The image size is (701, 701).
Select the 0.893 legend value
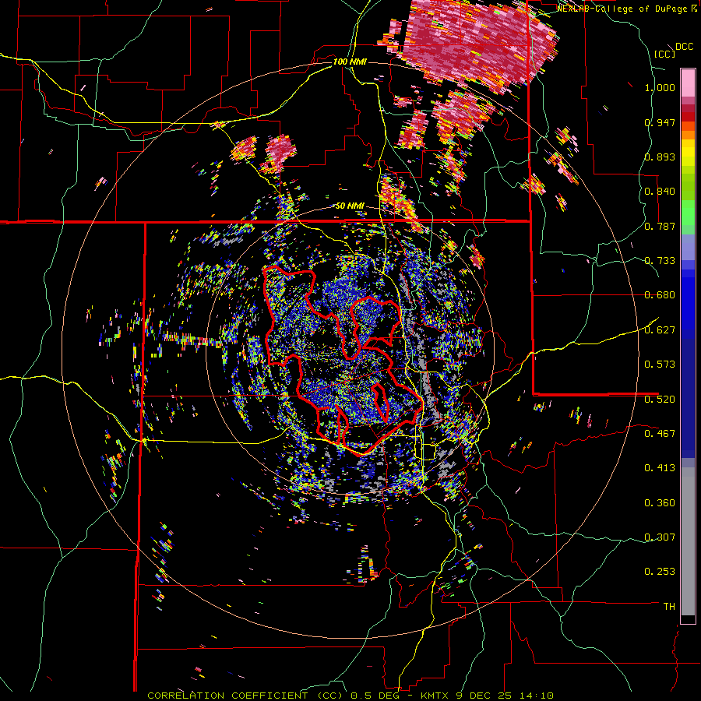660,157
